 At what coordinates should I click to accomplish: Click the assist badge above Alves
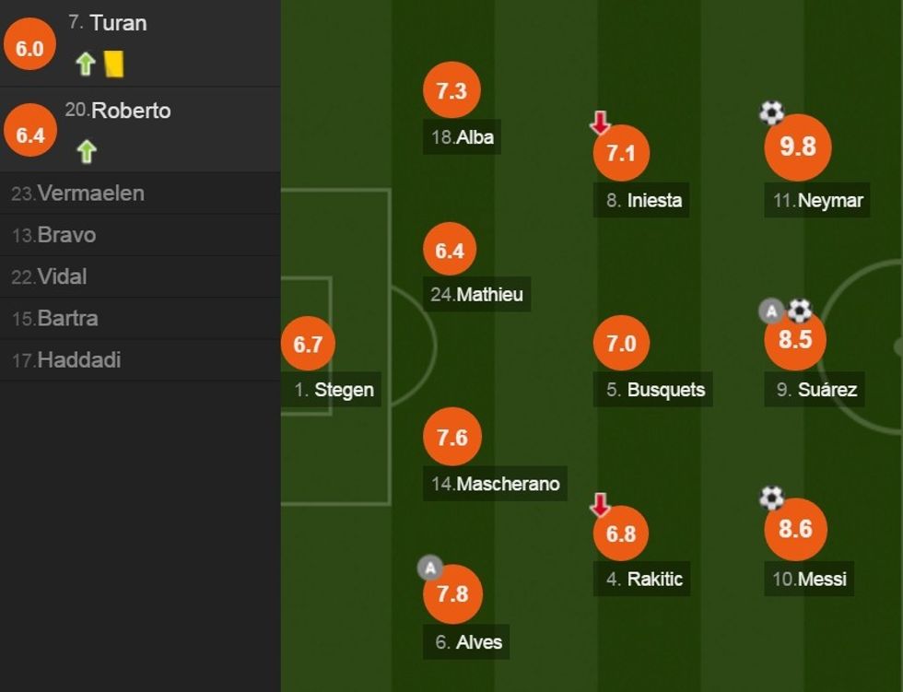[x=429, y=568]
